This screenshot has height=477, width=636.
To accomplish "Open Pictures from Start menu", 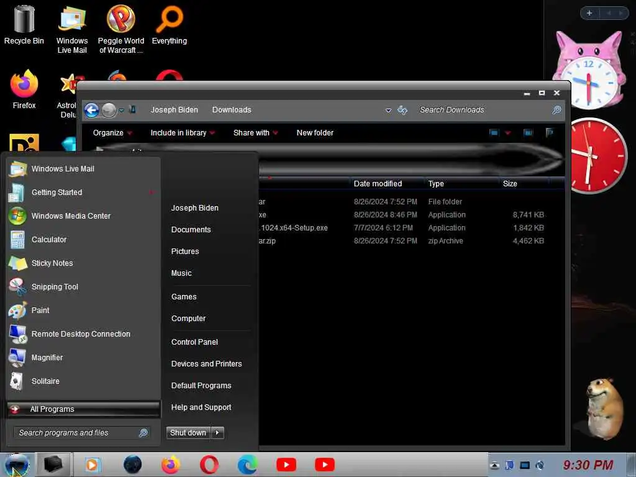I will point(185,252).
